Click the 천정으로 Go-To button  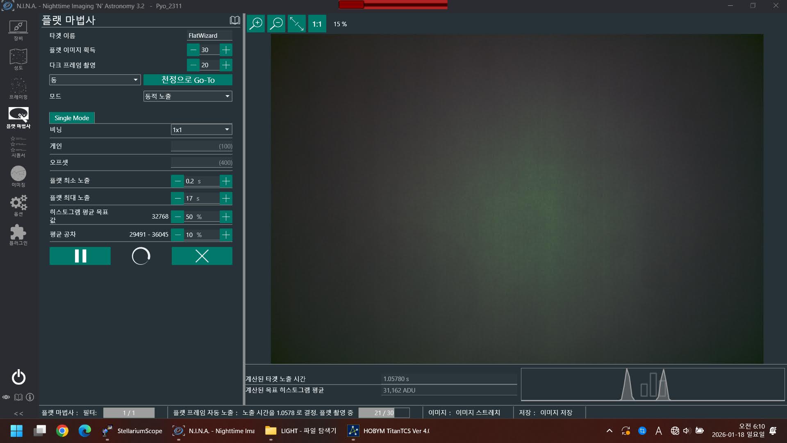coord(188,80)
